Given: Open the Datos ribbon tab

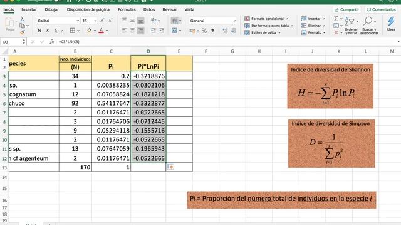Looking at the screenshot, I should [149, 9].
